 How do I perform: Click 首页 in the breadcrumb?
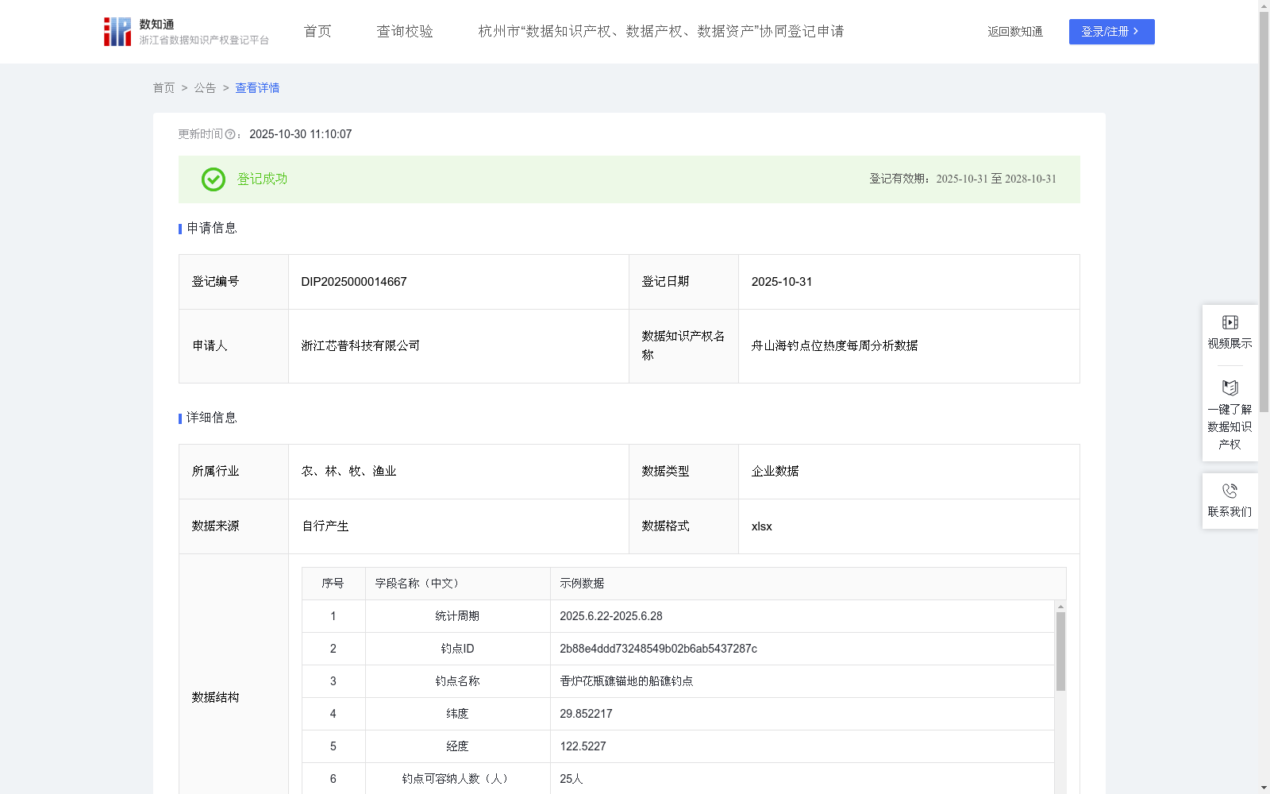(x=164, y=88)
